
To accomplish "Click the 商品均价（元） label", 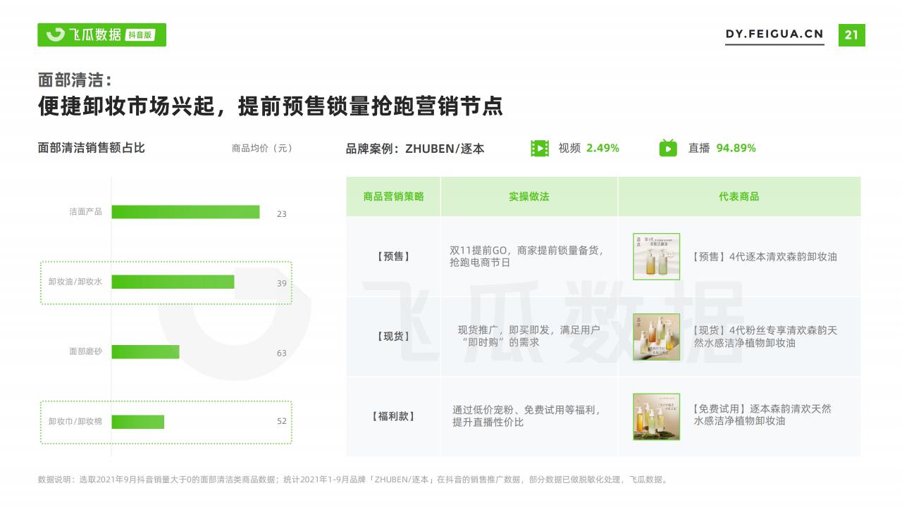I will click(261, 148).
